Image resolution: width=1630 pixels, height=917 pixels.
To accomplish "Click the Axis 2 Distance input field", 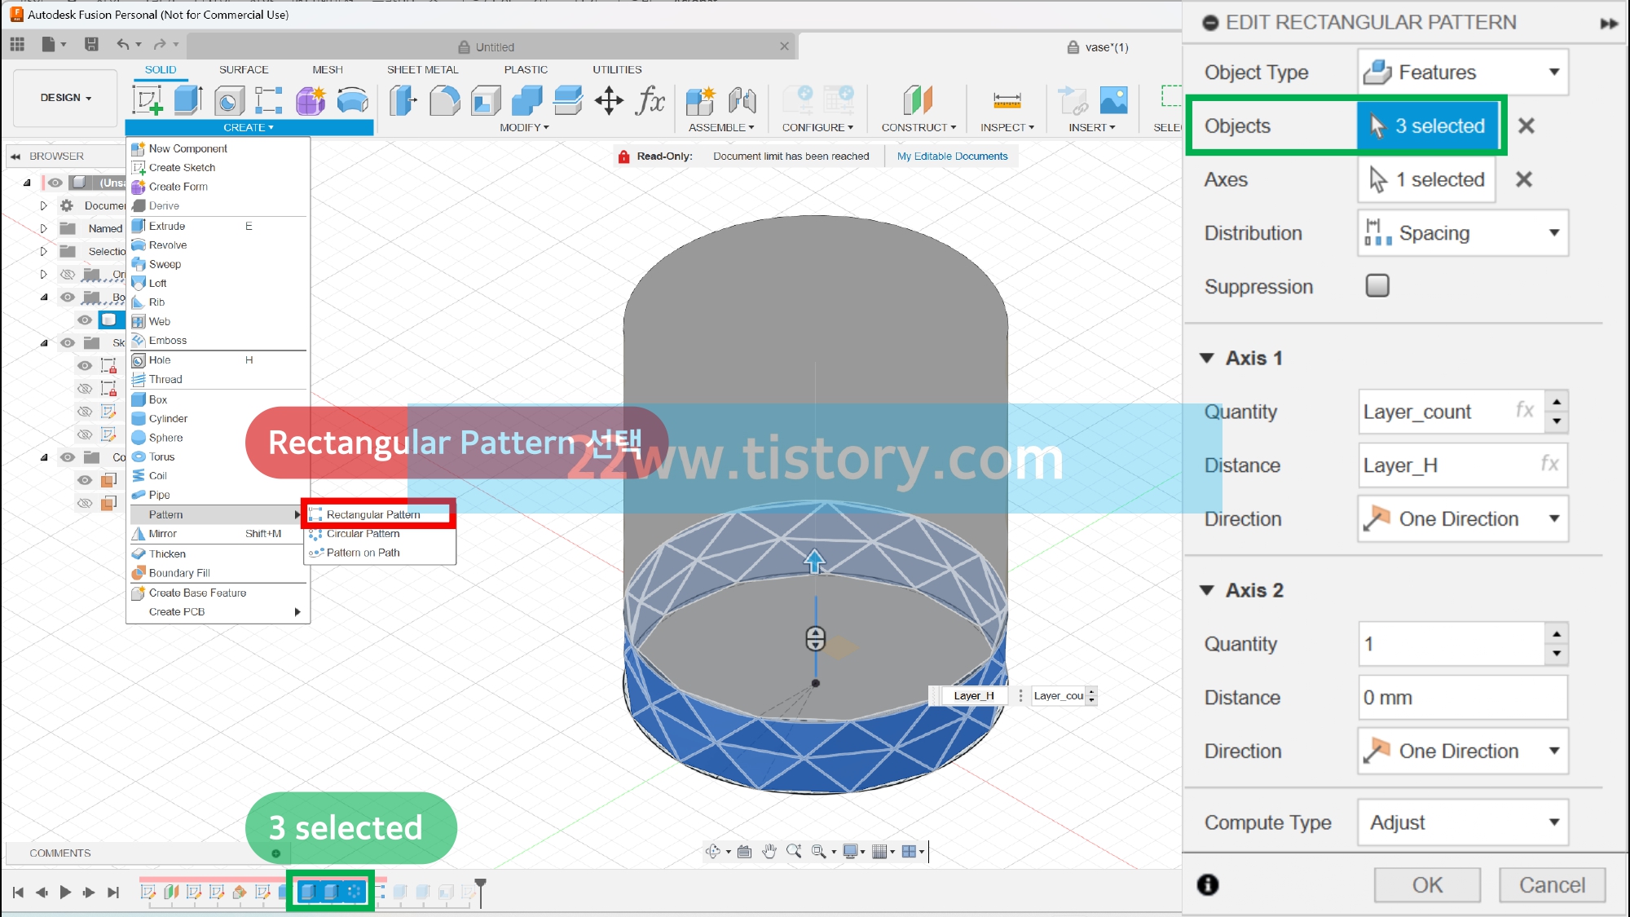I will pyautogui.click(x=1462, y=698).
